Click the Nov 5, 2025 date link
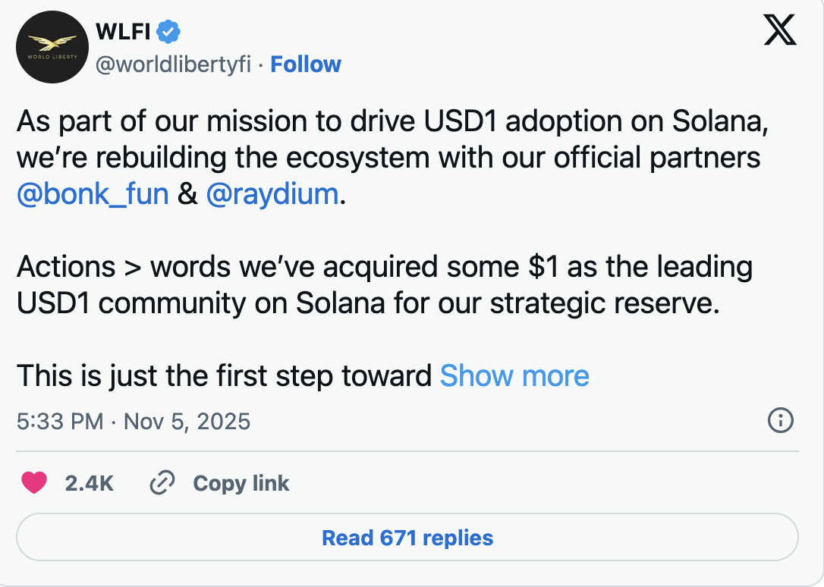The height and width of the screenshot is (587, 824). pos(191,421)
